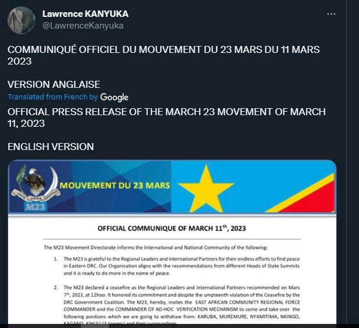
Task: Click the M23 eagle emblem in the banner
Action: pyautogui.click(x=36, y=184)
